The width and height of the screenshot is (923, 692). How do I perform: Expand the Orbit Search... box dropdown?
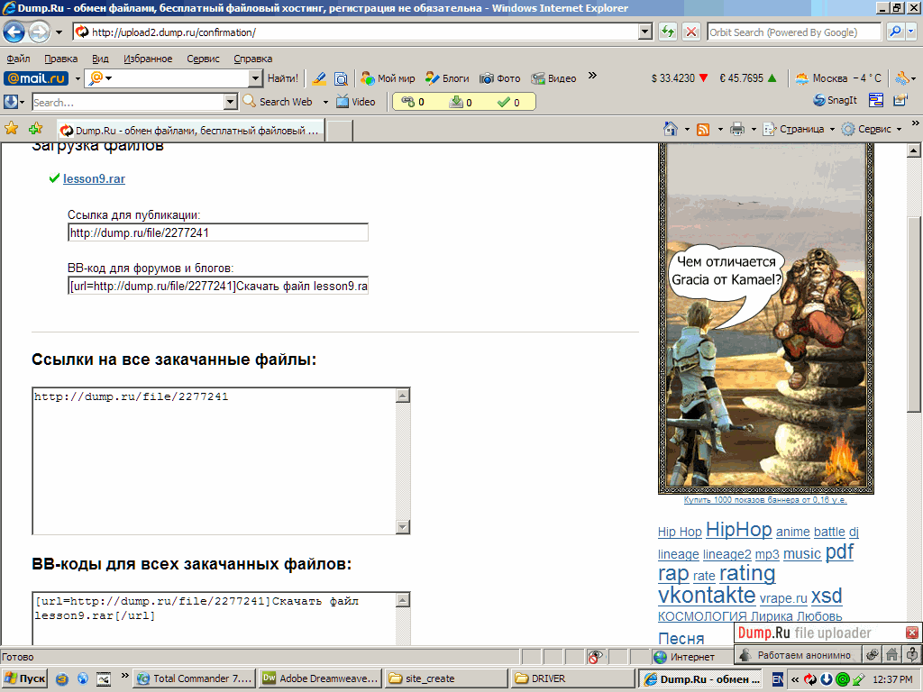coord(231,103)
